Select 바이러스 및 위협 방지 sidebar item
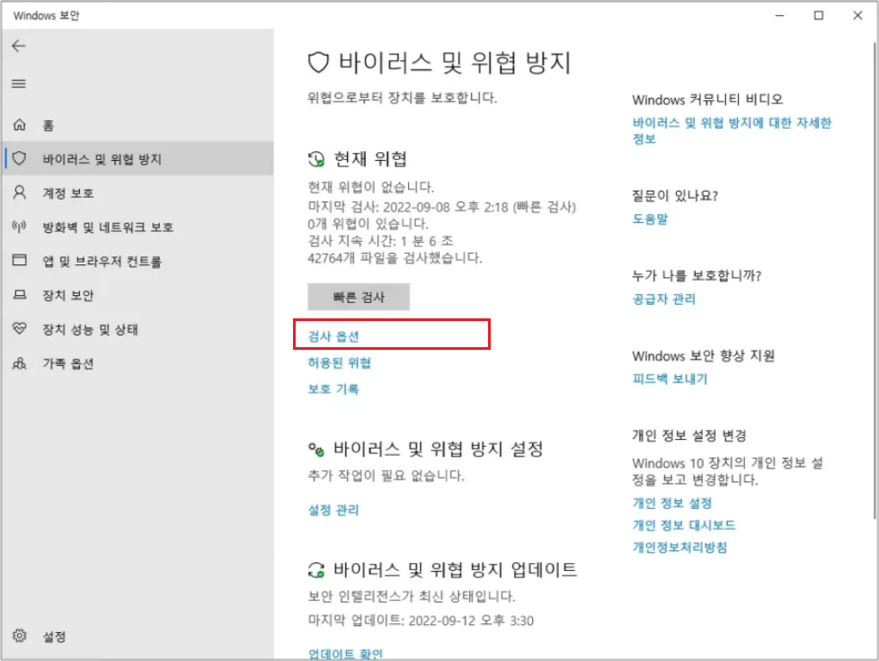Viewport: 879px width, 661px height. coord(102,159)
